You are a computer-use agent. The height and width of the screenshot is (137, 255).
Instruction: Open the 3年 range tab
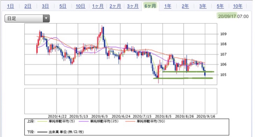203,6
